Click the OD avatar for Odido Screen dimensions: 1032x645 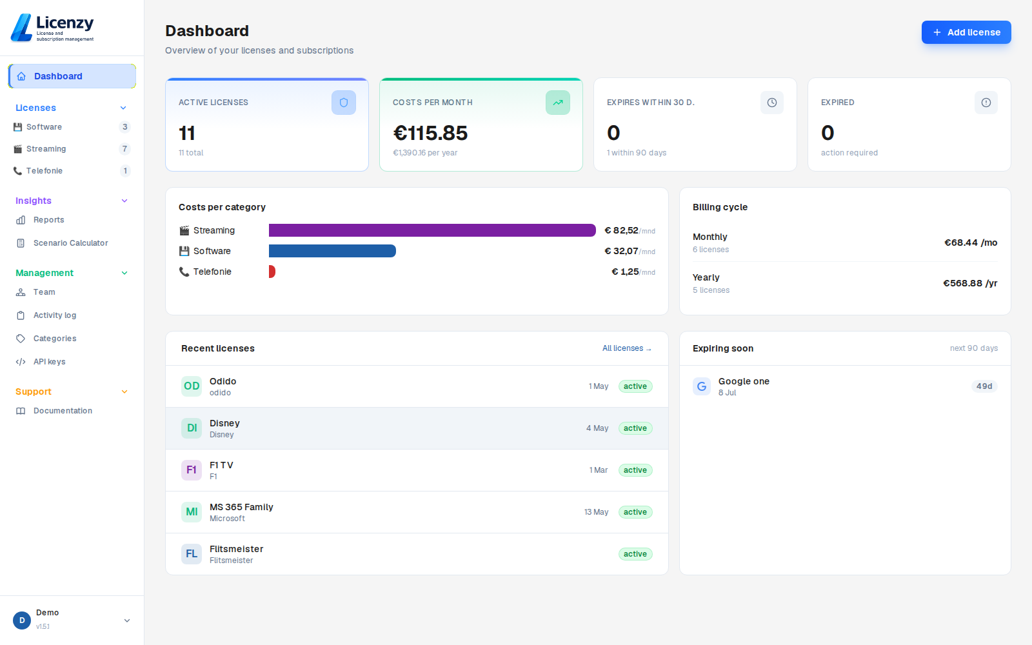click(x=192, y=386)
